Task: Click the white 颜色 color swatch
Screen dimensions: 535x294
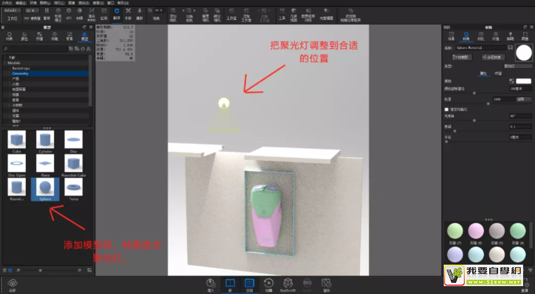Action: tap(524, 81)
